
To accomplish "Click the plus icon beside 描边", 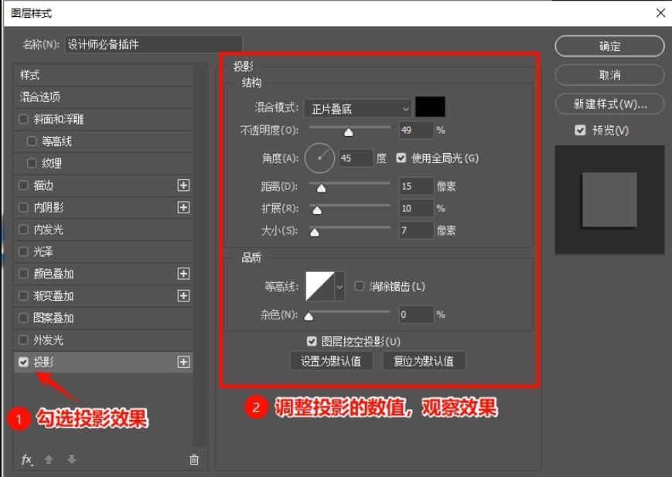I will pyautogui.click(x=183, y=186).
